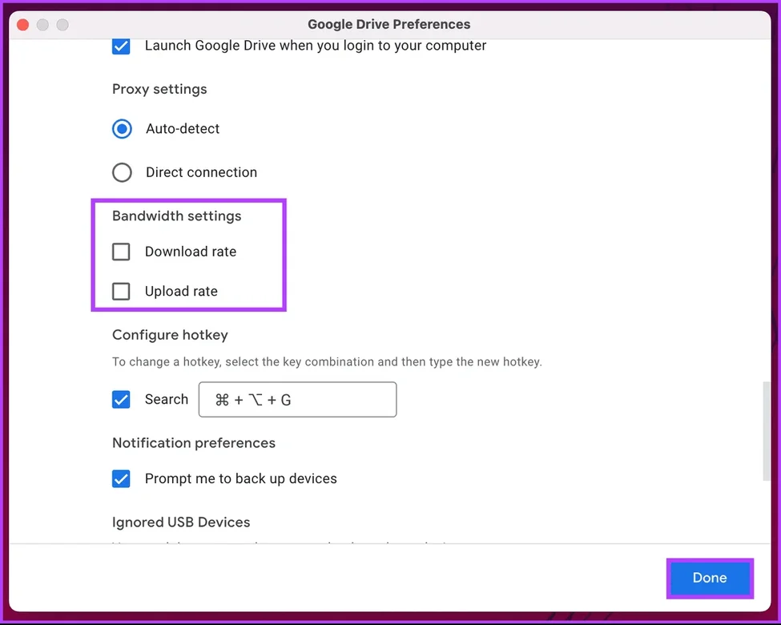Click the Proxy settings heading

159,89
